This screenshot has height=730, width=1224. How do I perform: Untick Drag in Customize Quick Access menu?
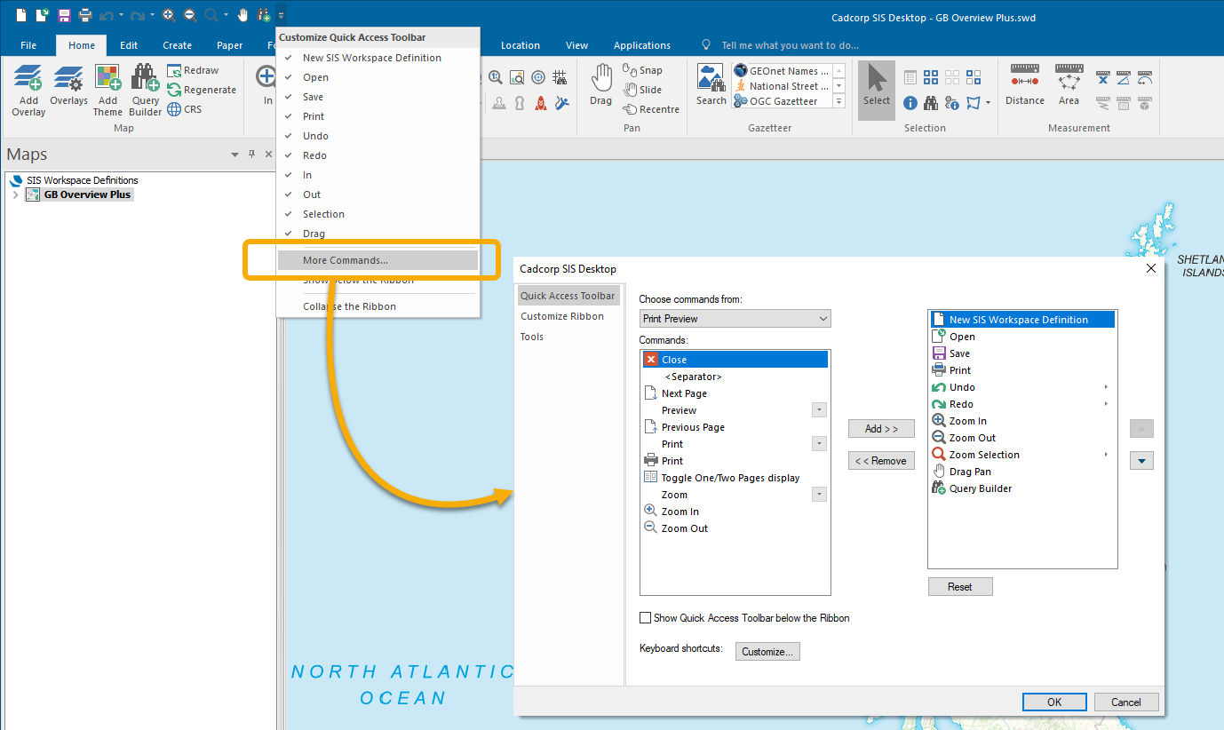[x=378, y=234]
